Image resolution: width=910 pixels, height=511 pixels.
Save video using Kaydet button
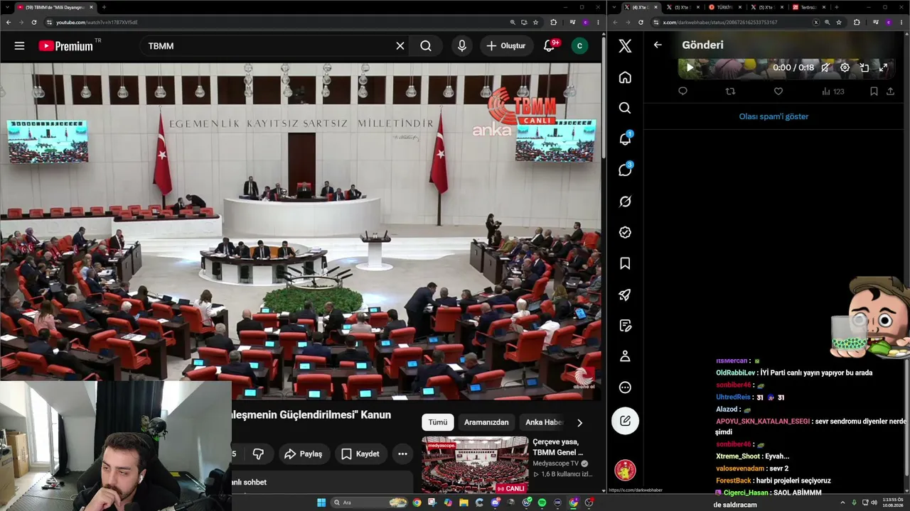click(x=360, y=454)
